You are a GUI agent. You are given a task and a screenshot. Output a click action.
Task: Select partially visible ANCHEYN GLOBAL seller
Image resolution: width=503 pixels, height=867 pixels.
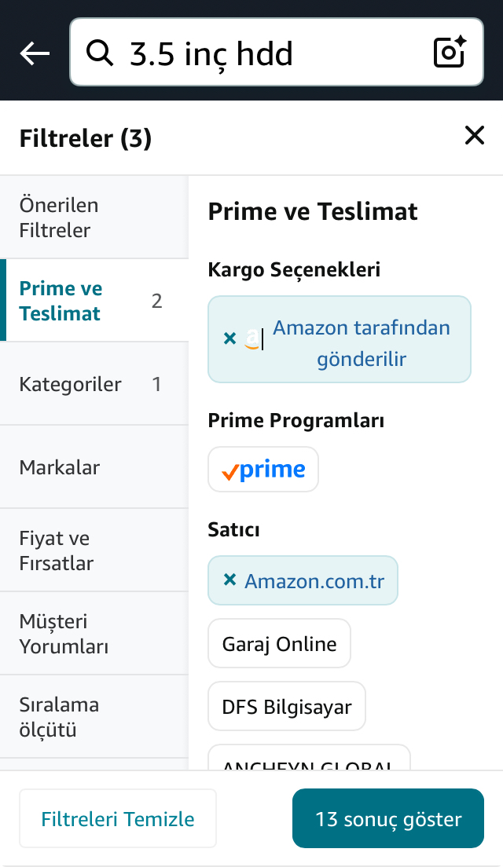coord(309,758)
